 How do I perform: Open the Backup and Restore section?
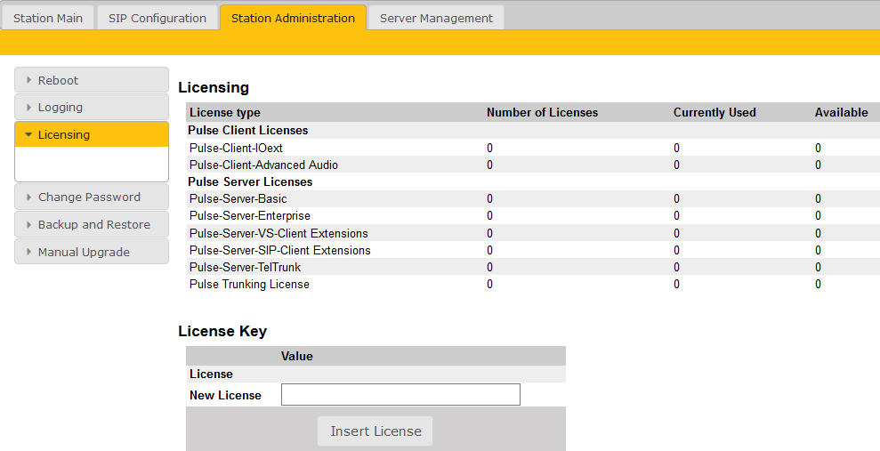click(x=92, y=225)
